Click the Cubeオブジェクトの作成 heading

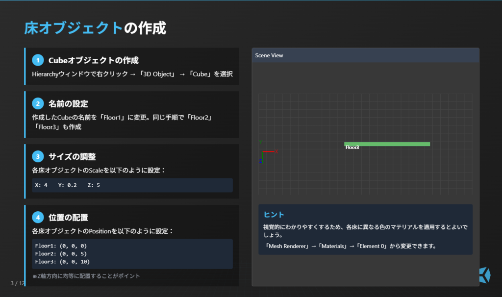point(93,60)
